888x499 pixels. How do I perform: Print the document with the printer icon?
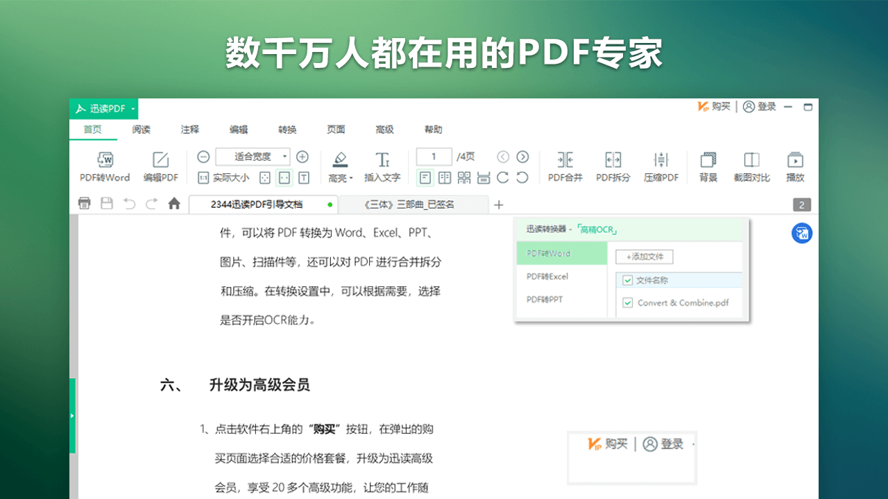point(85,204)
